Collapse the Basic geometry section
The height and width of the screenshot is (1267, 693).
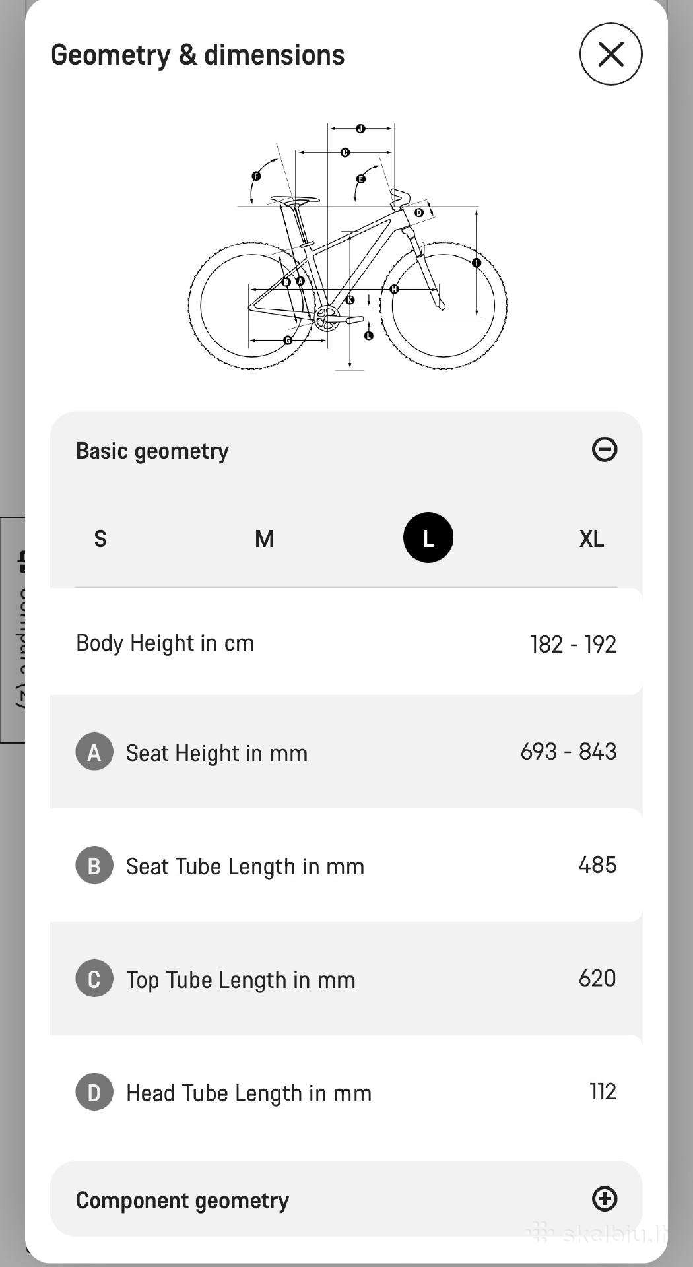tap(605, 449)
